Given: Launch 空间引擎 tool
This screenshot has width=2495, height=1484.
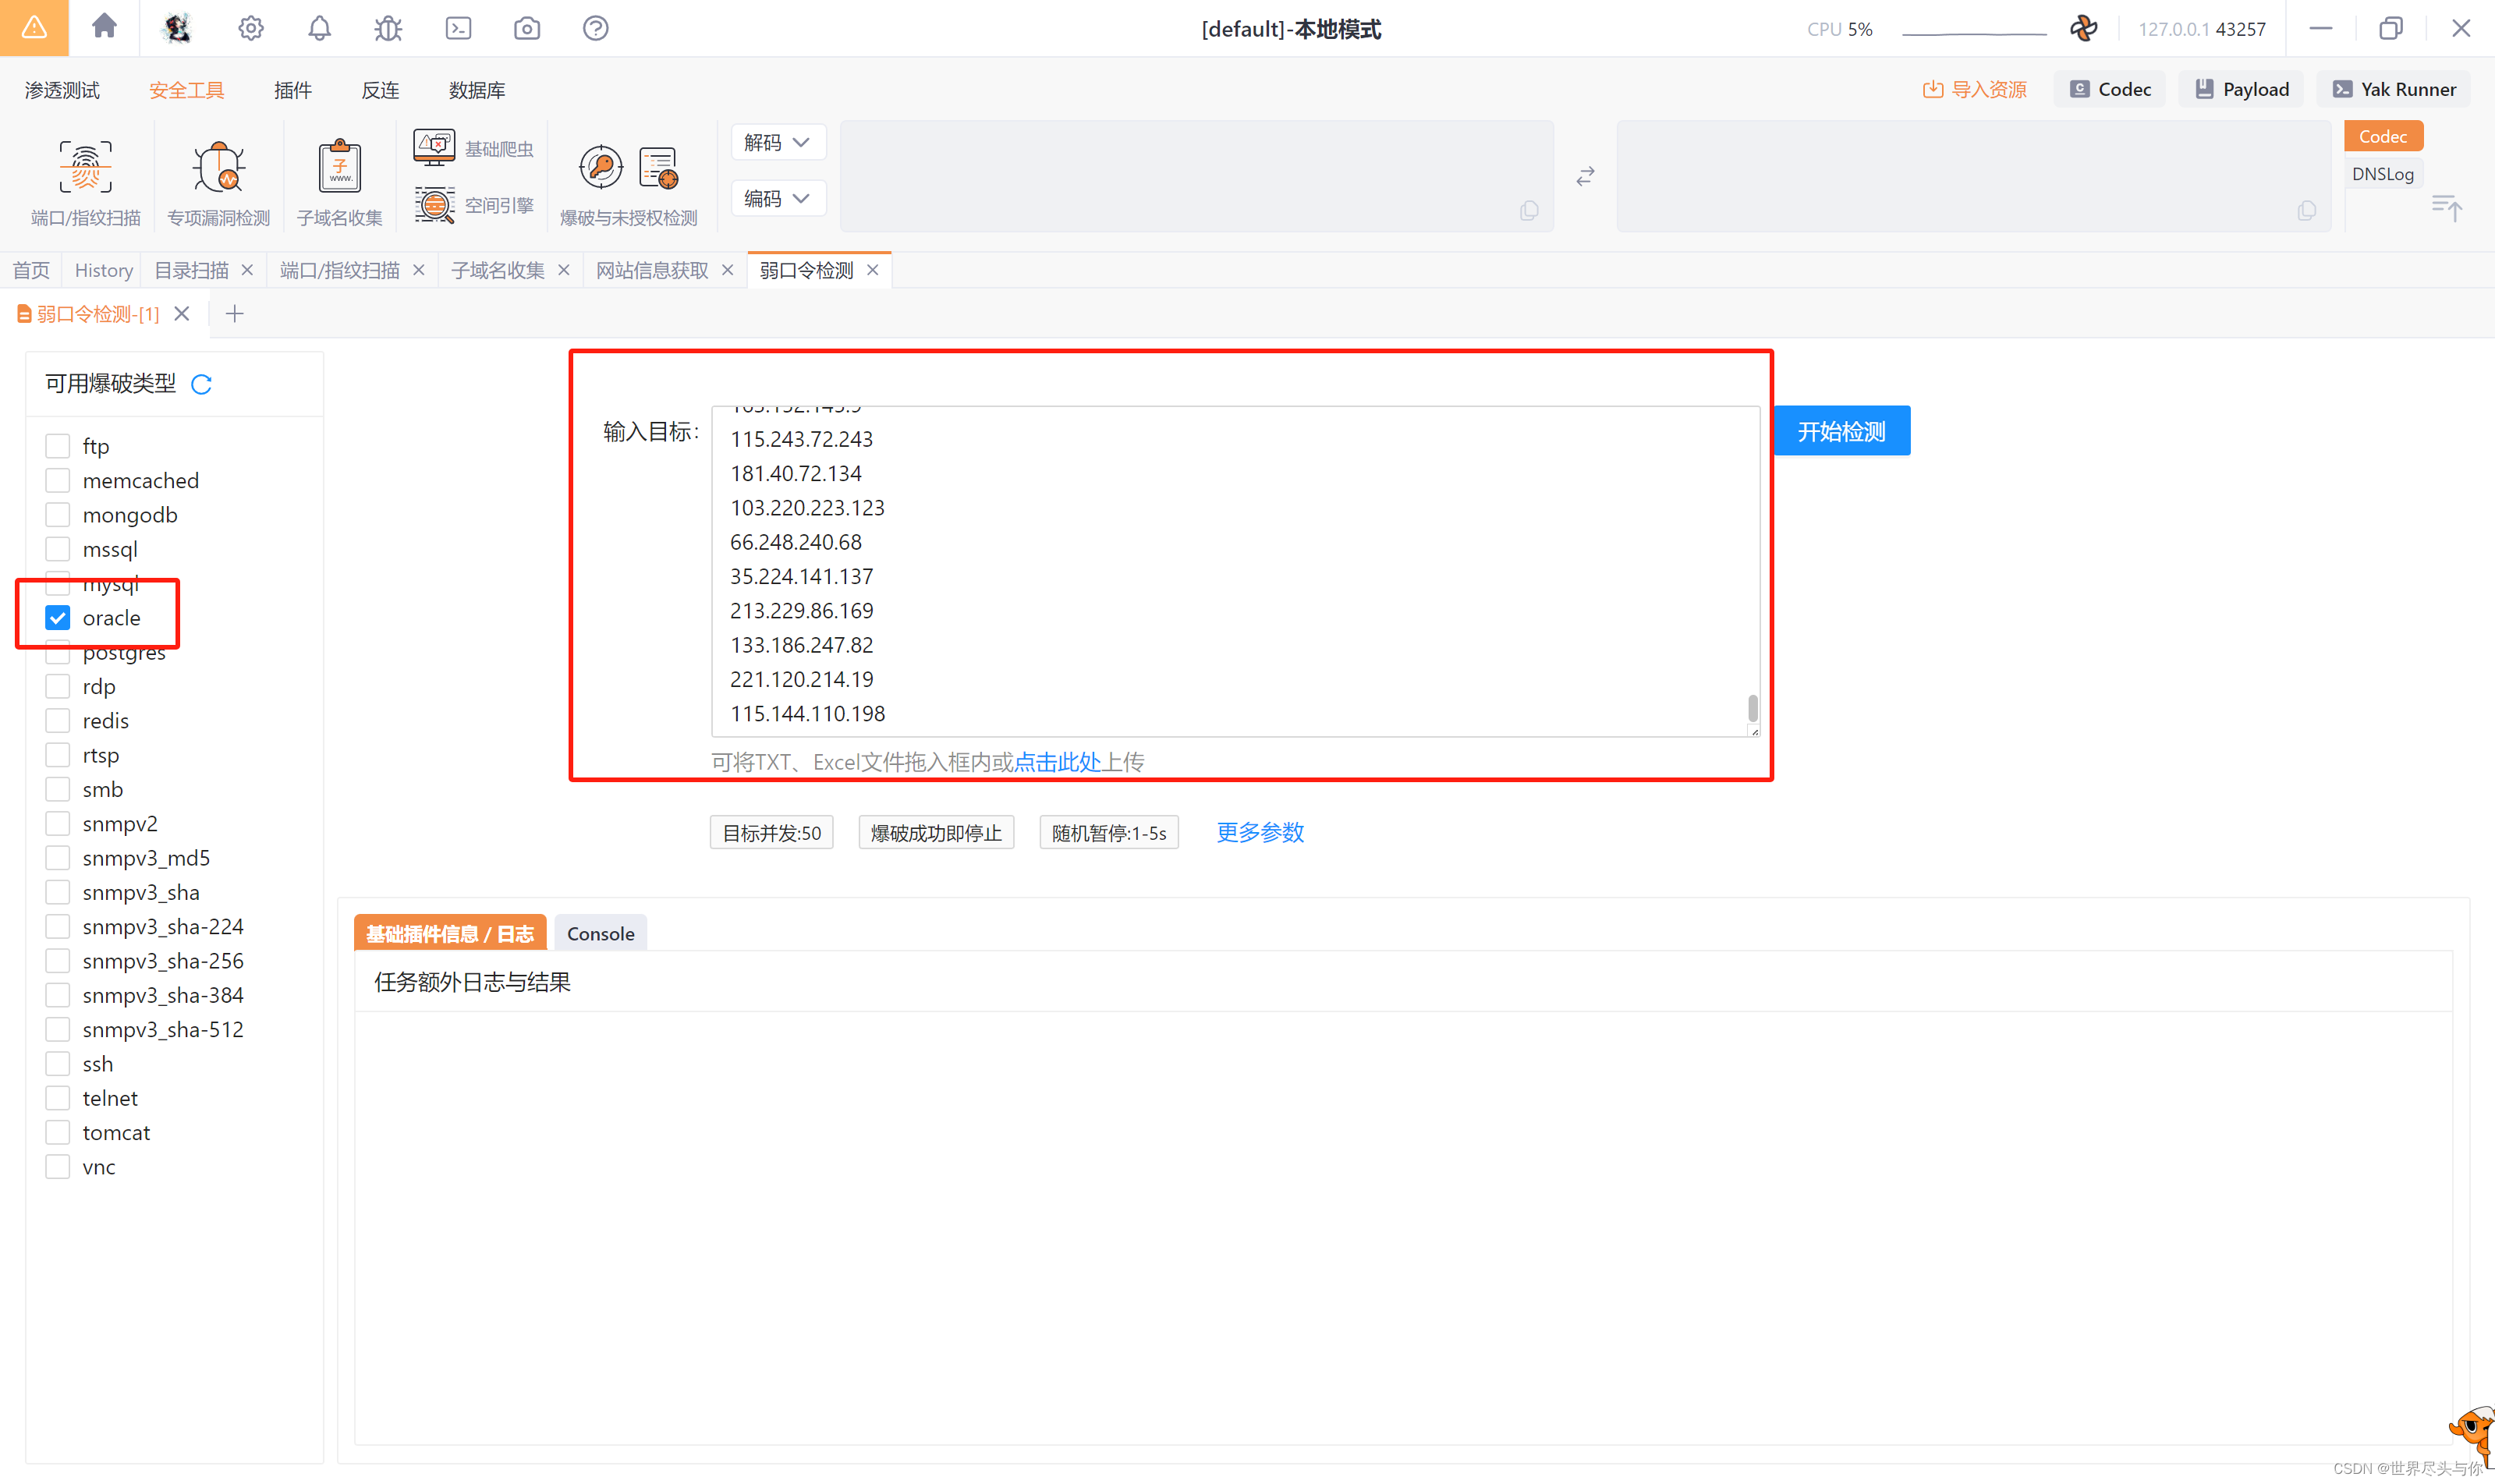Looking at the screenshot, I should click(474, 205).
